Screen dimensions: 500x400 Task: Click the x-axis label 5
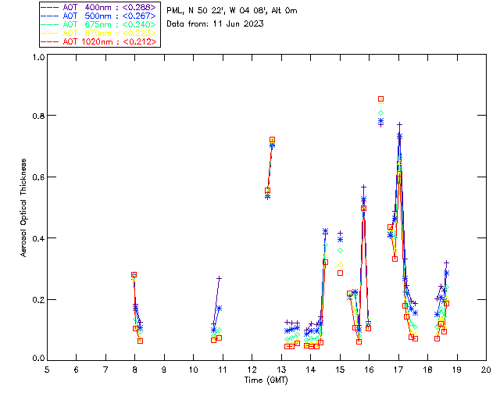47,370
